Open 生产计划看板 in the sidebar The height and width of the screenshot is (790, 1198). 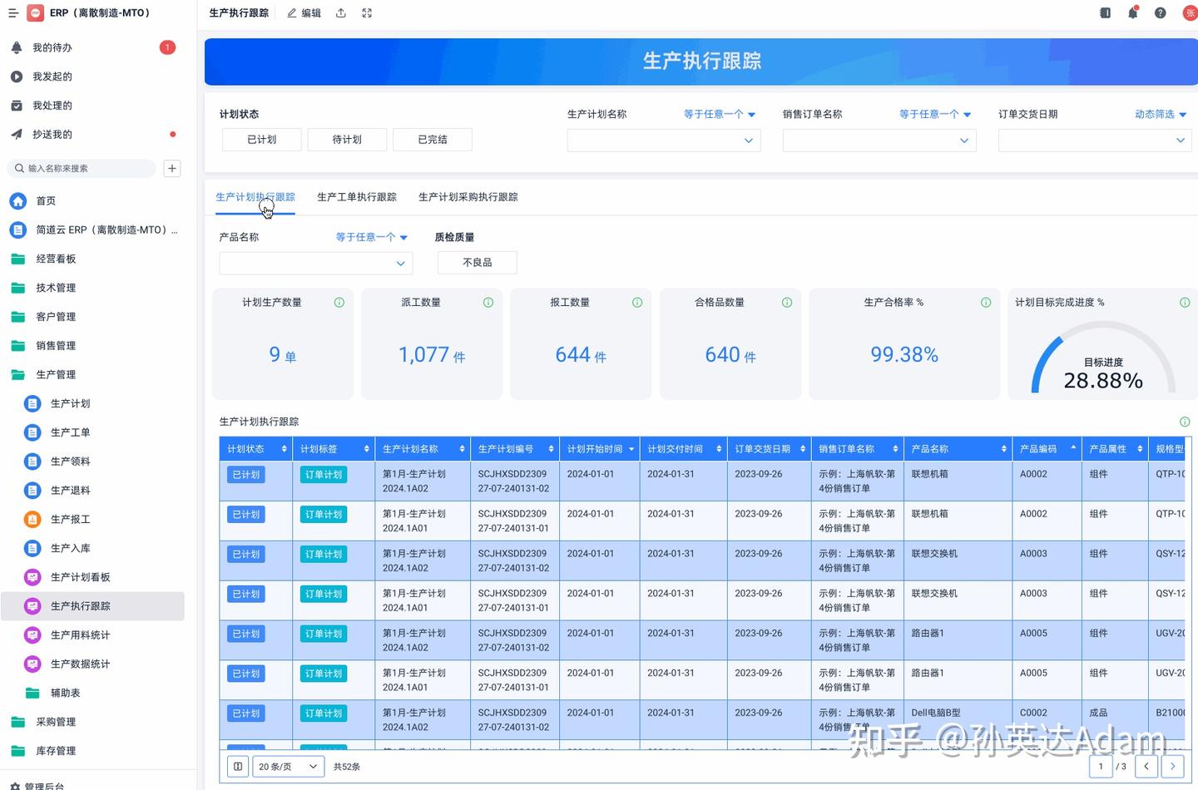[x=80, y=577]
